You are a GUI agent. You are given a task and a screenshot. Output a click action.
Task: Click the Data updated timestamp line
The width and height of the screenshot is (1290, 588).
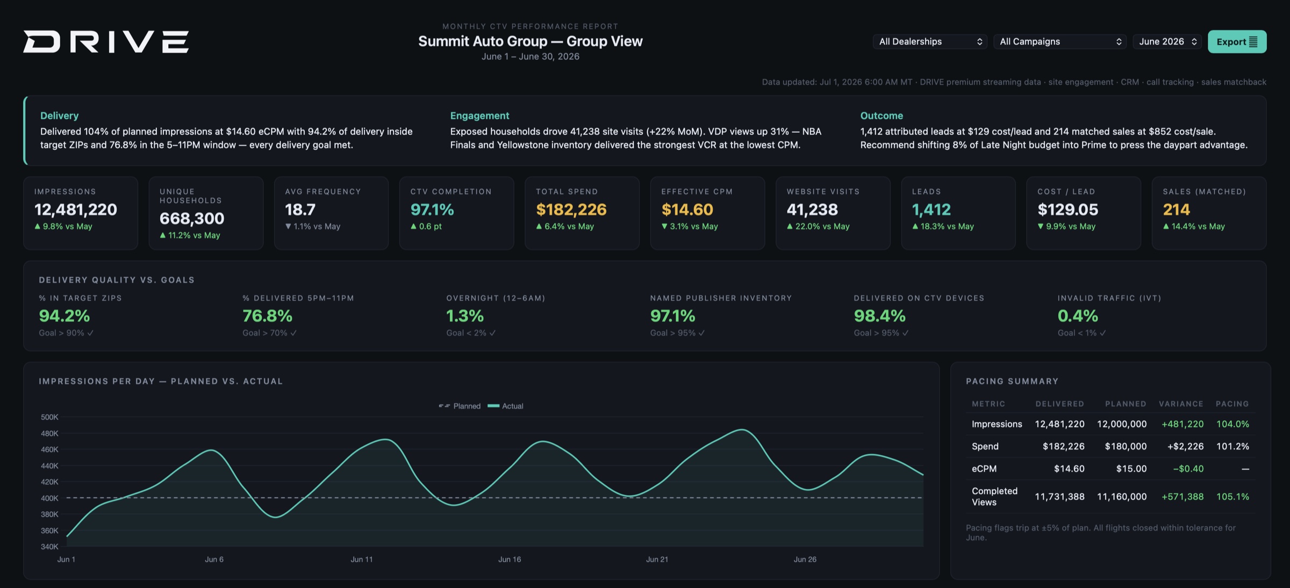click(1014, 82)
